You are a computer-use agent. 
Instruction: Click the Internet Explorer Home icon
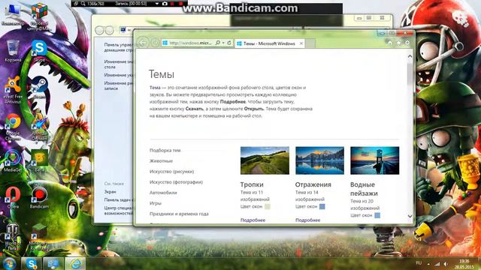(x=390, y=43)
